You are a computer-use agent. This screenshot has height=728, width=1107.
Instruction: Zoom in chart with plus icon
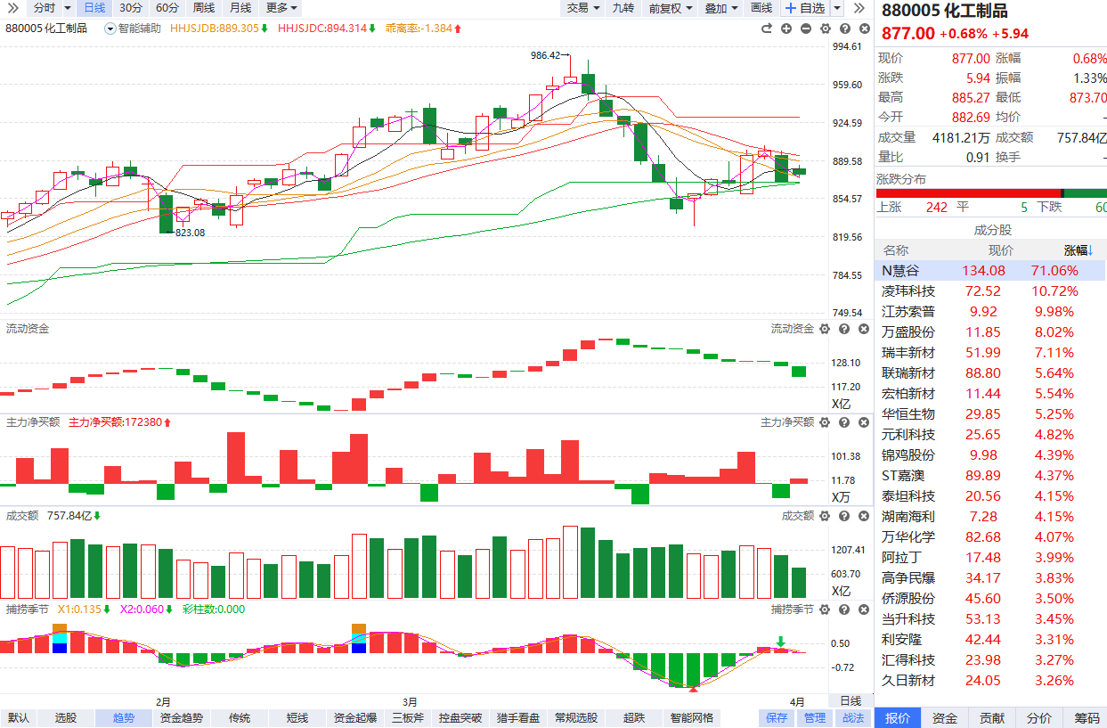[x=786, y=29]
